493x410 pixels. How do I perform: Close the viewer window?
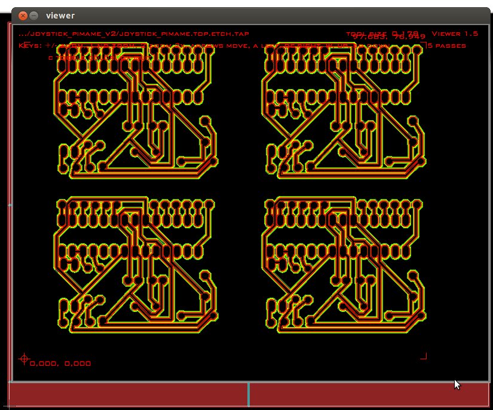pos(23,16)
